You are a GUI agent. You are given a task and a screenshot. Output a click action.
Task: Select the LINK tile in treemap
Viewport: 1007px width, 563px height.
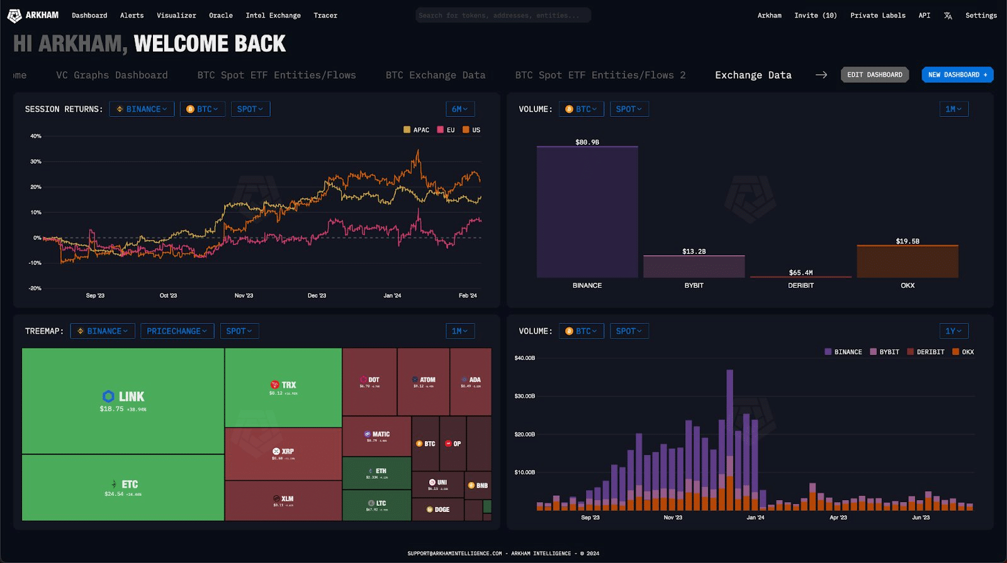click(123, 401)
